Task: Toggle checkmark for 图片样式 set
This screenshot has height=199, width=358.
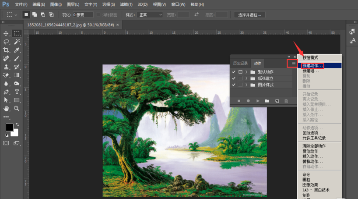Action: (234, 85)
